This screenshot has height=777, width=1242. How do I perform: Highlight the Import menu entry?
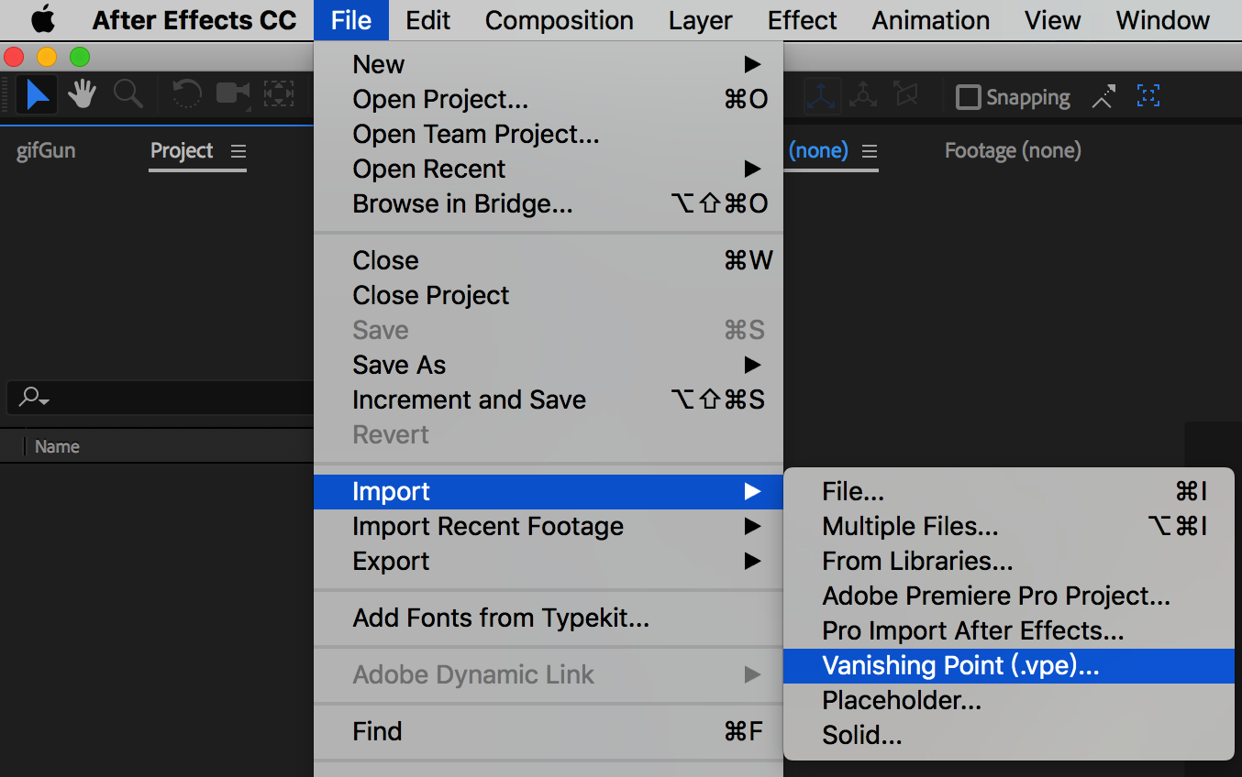549,491
